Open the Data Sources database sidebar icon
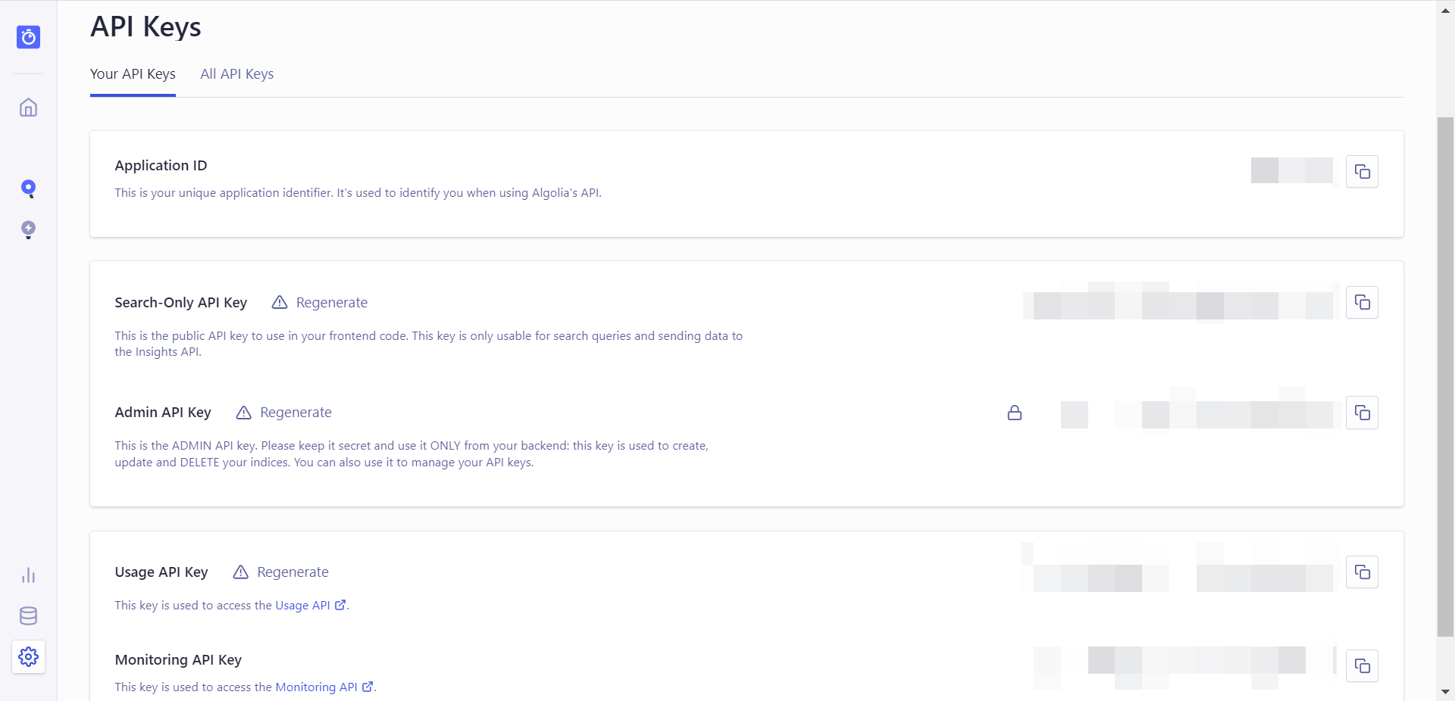This screenshot has width=1455, height=701. 28,616
